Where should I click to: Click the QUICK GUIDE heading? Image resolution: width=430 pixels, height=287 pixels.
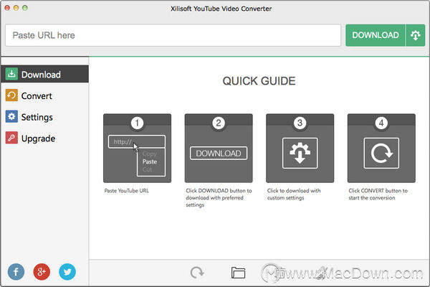[259, 81]
